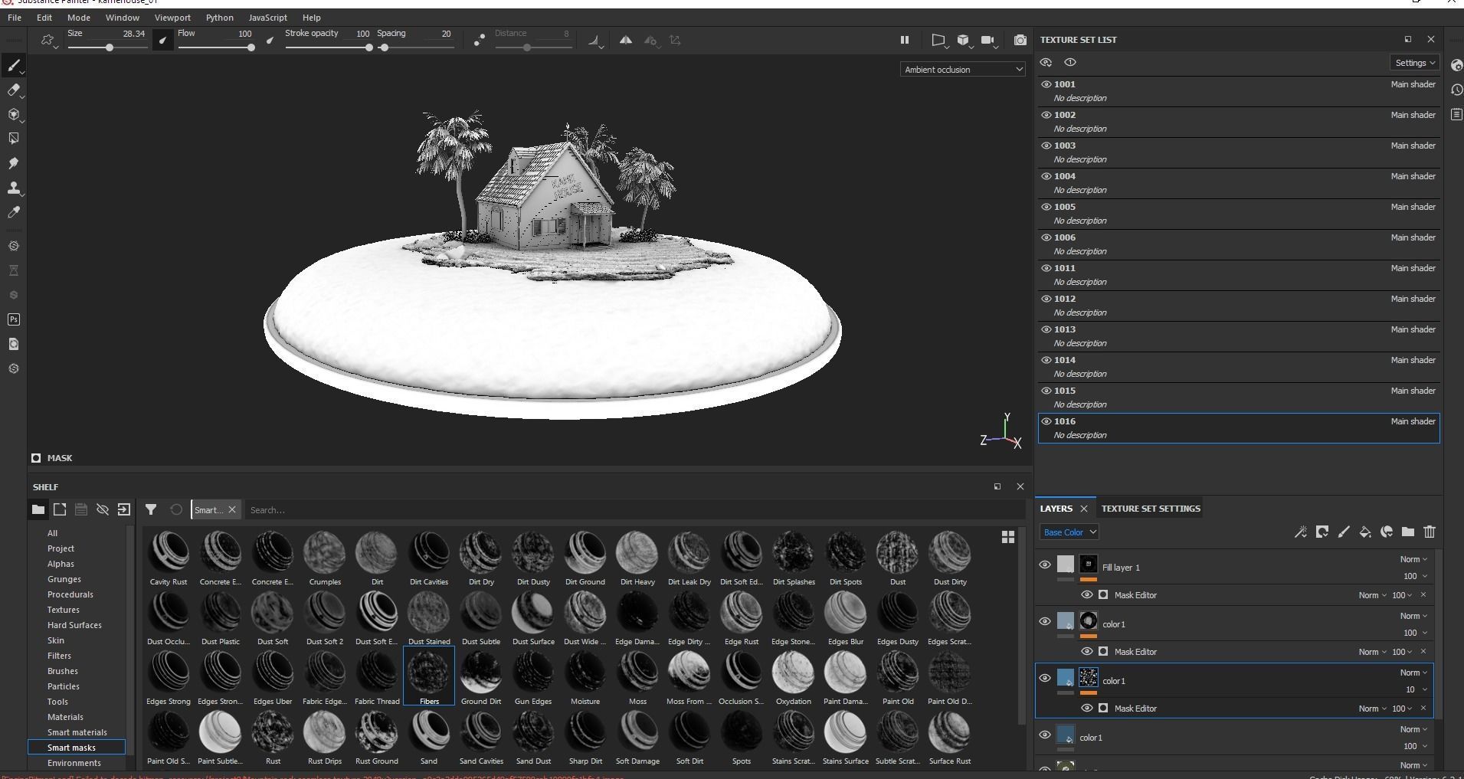This screenshot has height=779, width=1464.
Task: Click the Shelf search field
Action: [633, 510]
